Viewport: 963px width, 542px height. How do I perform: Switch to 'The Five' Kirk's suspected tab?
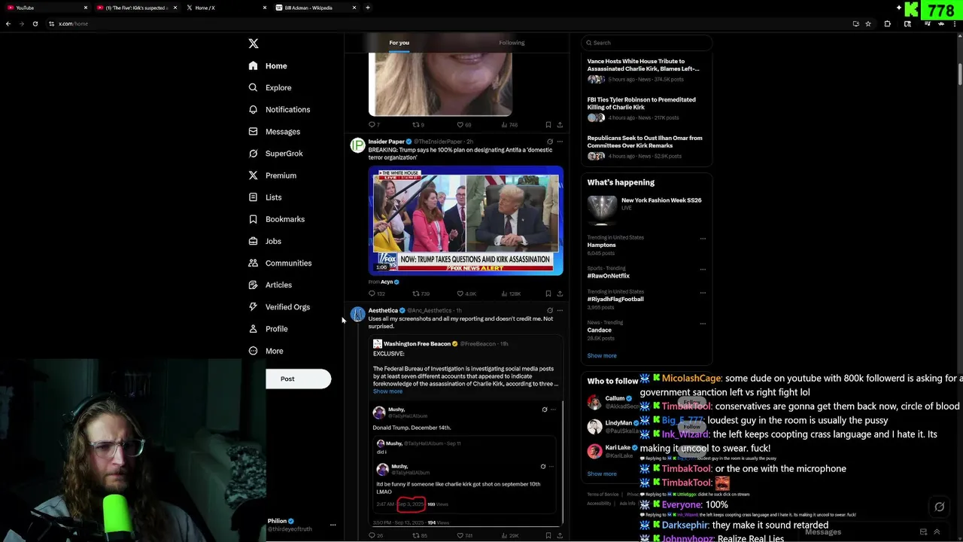tap(136, 8)
